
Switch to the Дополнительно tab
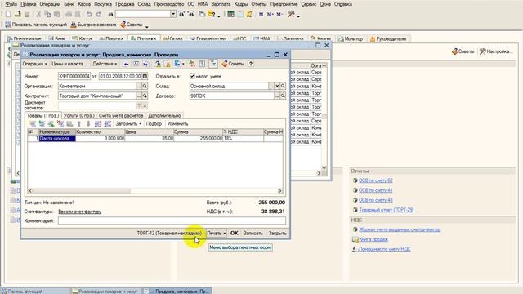(164, 115)
